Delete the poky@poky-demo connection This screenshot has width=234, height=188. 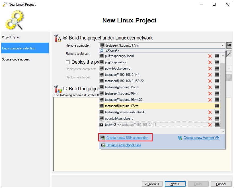click(x=210, y=69)
